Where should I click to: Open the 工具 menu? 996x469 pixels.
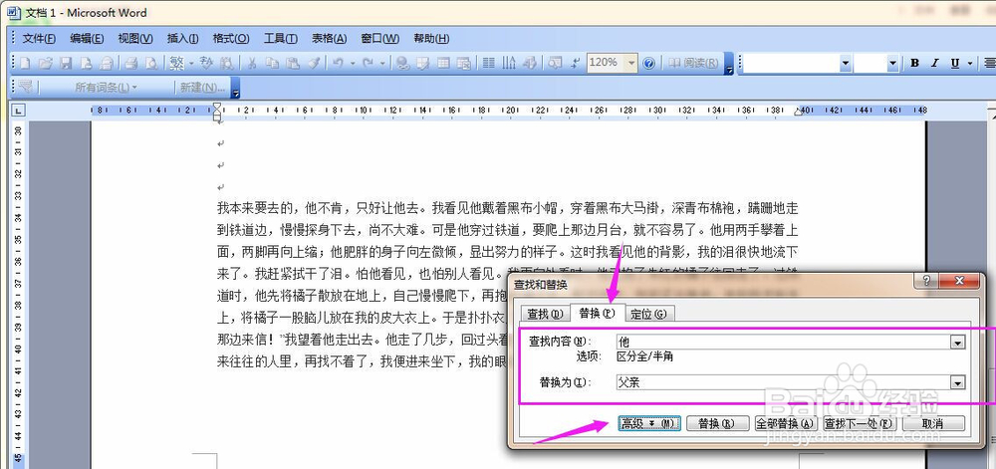[281, 38]
